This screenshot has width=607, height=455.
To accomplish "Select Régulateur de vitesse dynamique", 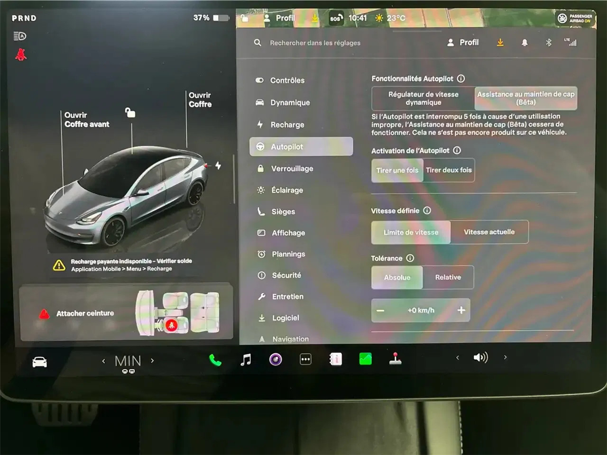I will click(x=423, y=98).
